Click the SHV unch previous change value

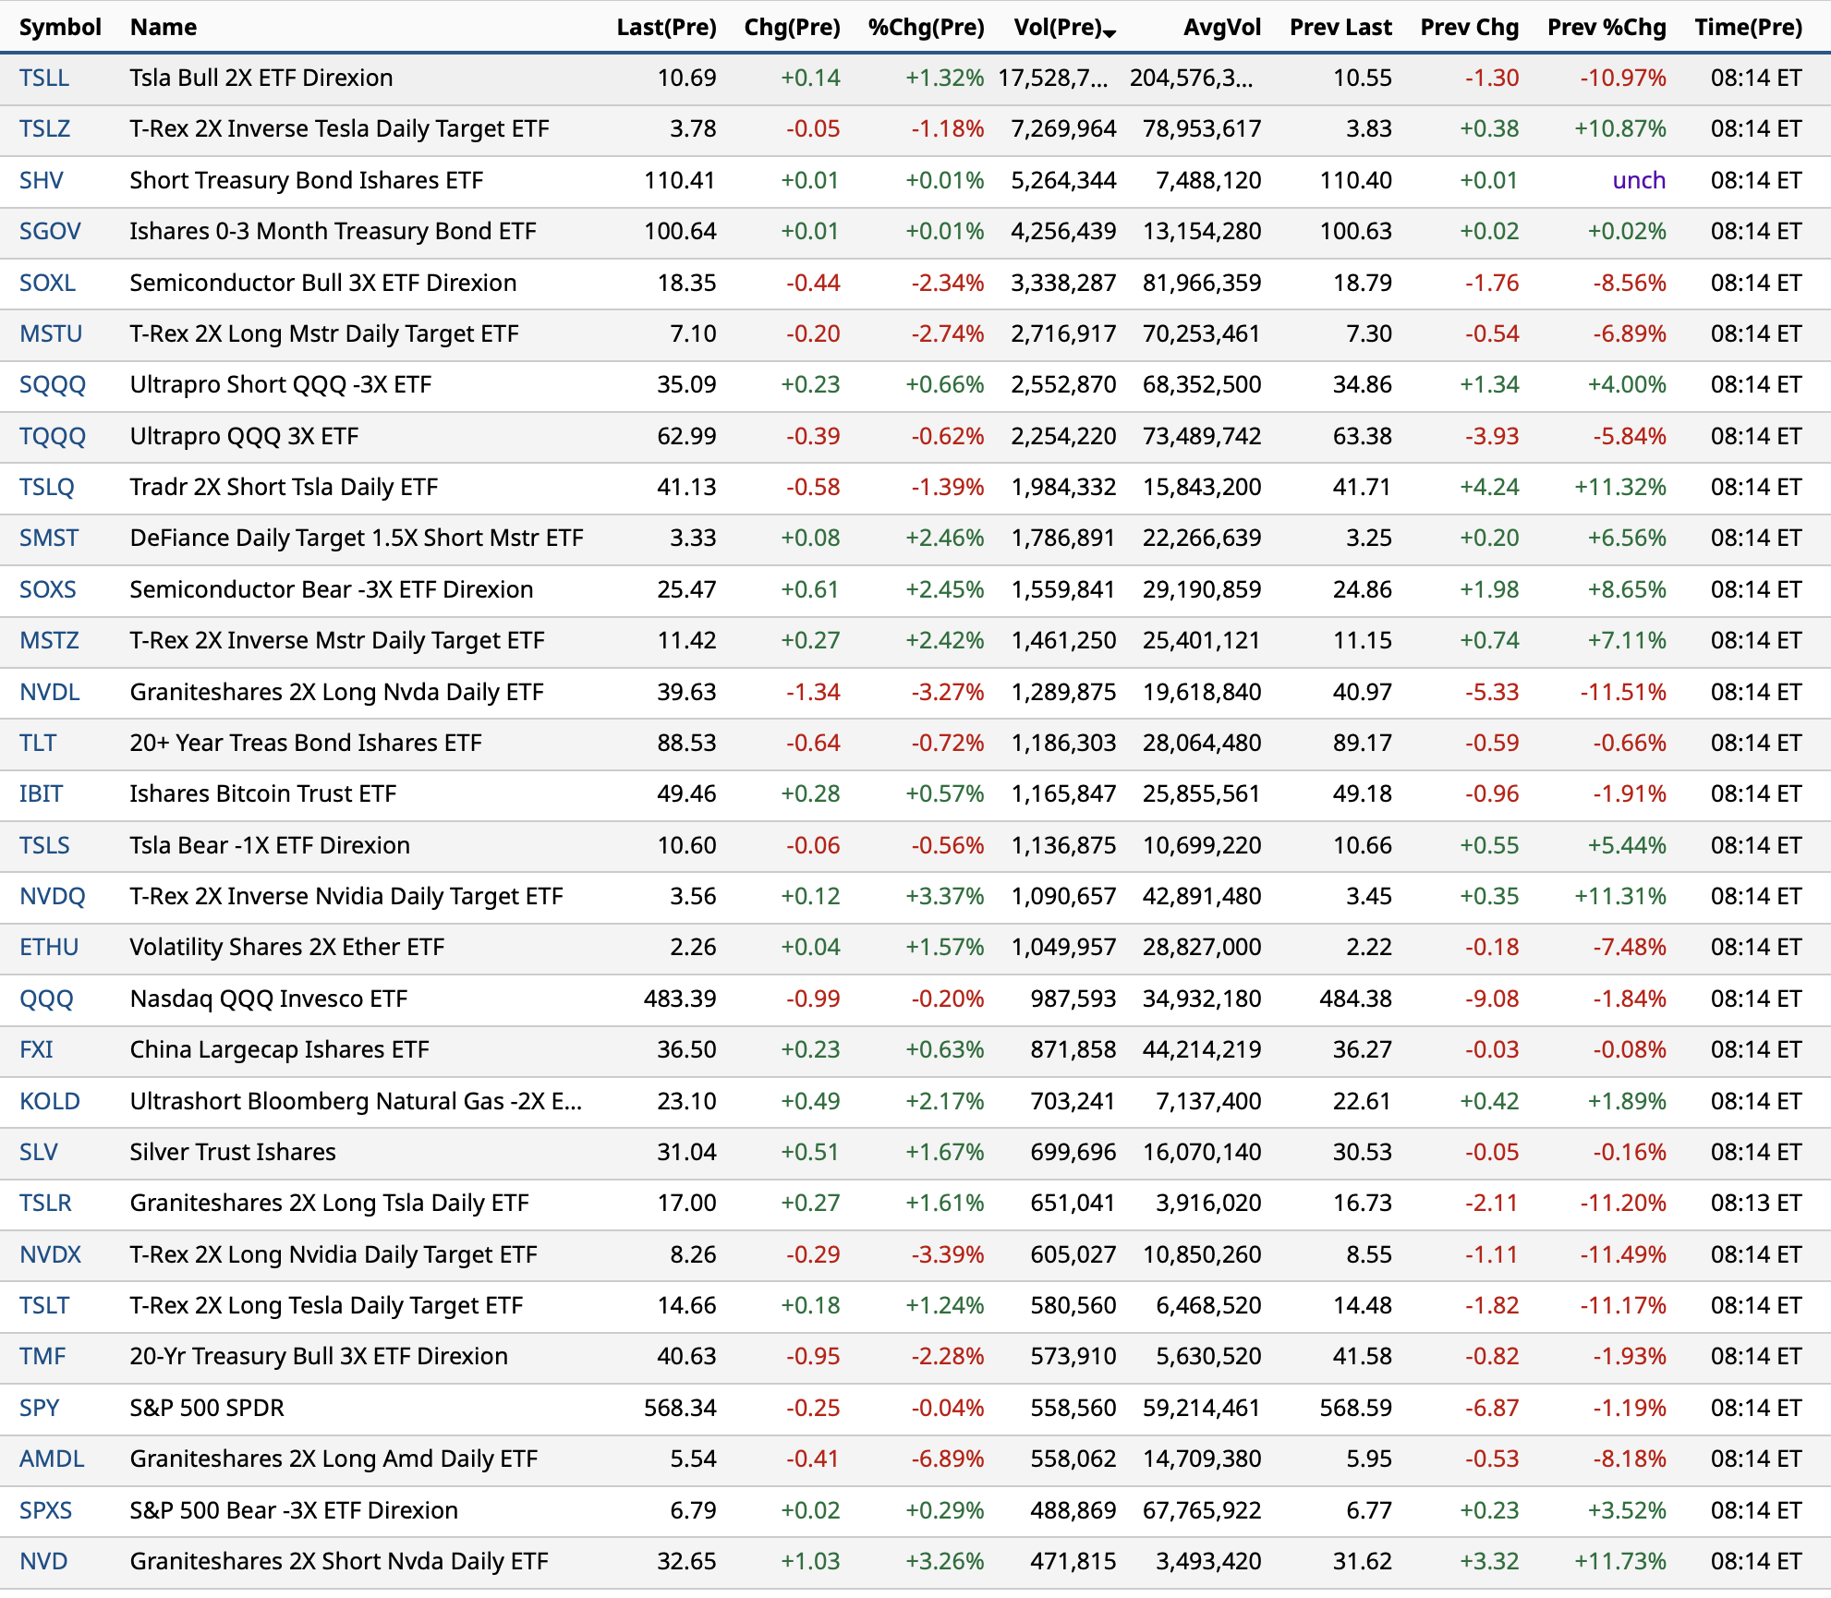(x=1638, y=180)
